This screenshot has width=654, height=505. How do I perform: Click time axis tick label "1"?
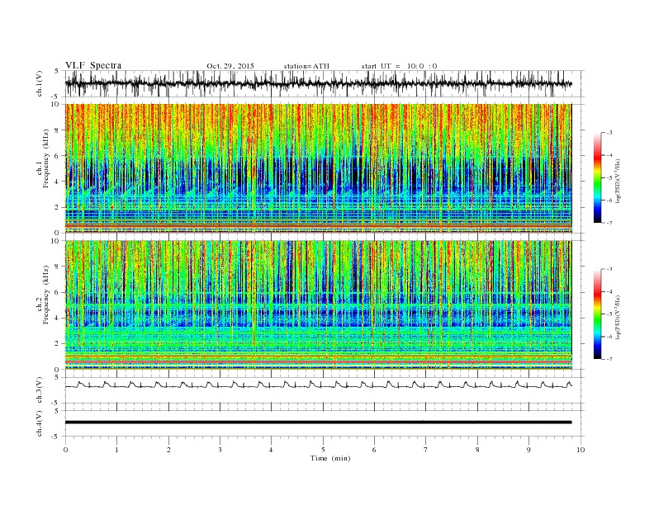(x=116, y=450)
